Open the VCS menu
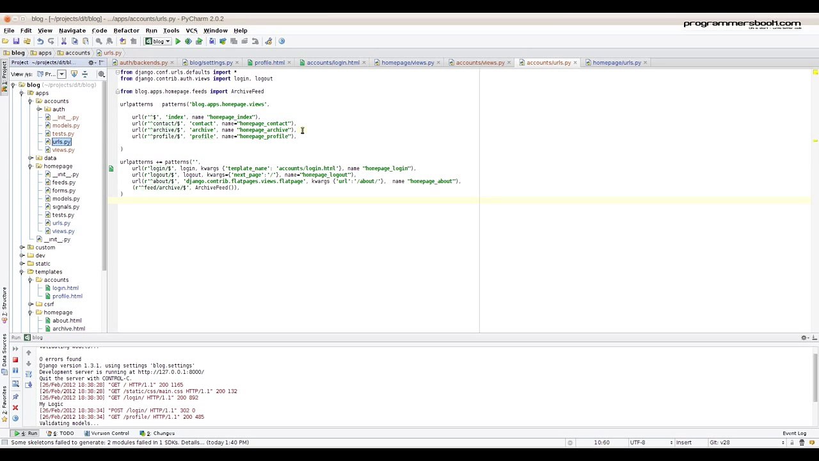Viewport: 819px width, 461px height. pyautogui.click(x=191, y=31)
